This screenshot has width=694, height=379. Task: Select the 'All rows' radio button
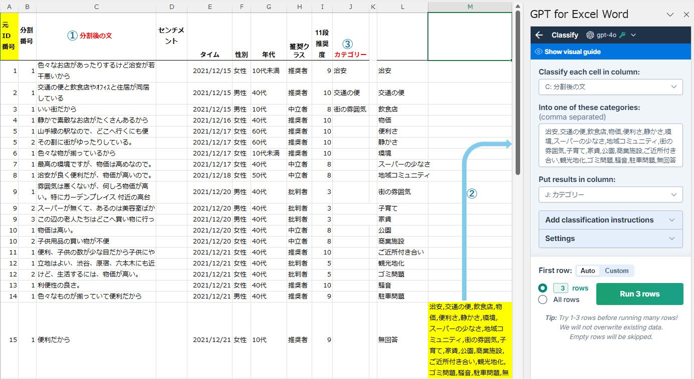[x=543, y=299]
